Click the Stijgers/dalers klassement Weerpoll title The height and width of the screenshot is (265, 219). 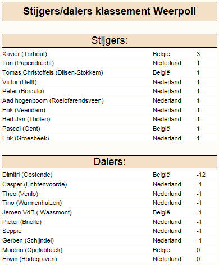pos(109,11)
